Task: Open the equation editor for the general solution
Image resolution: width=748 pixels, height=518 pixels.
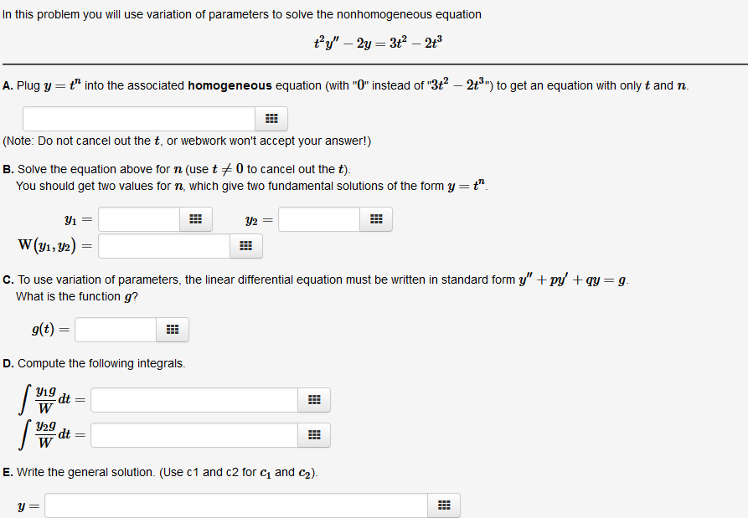Action: (443, 505)
